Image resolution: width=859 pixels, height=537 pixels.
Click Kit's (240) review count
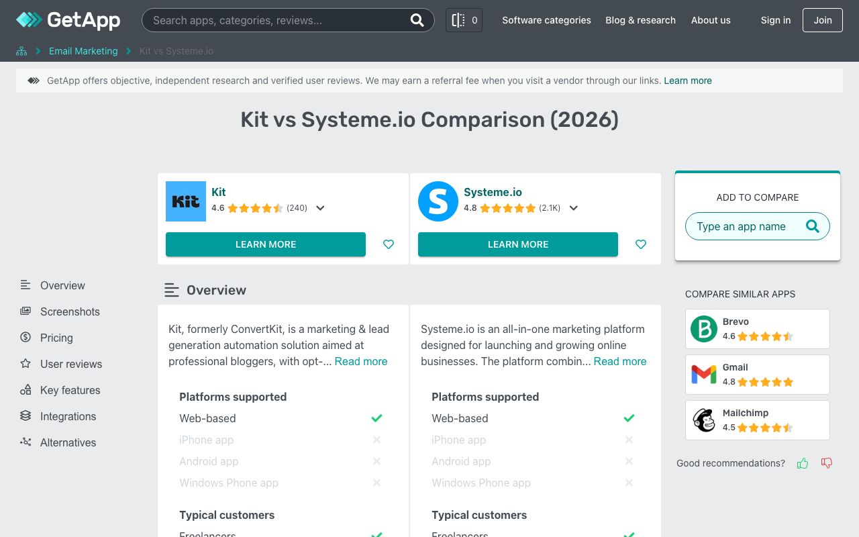[x=297, y=208]
